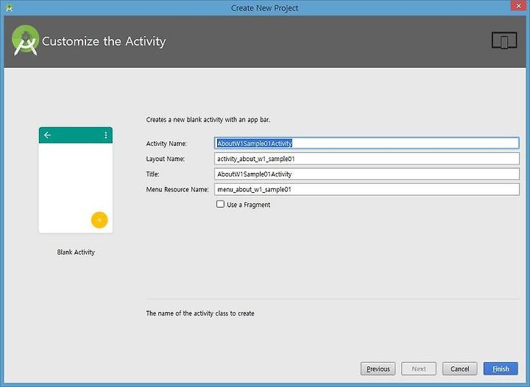Click the disabled Next button

pyautogui.click(x=419, y=369)
